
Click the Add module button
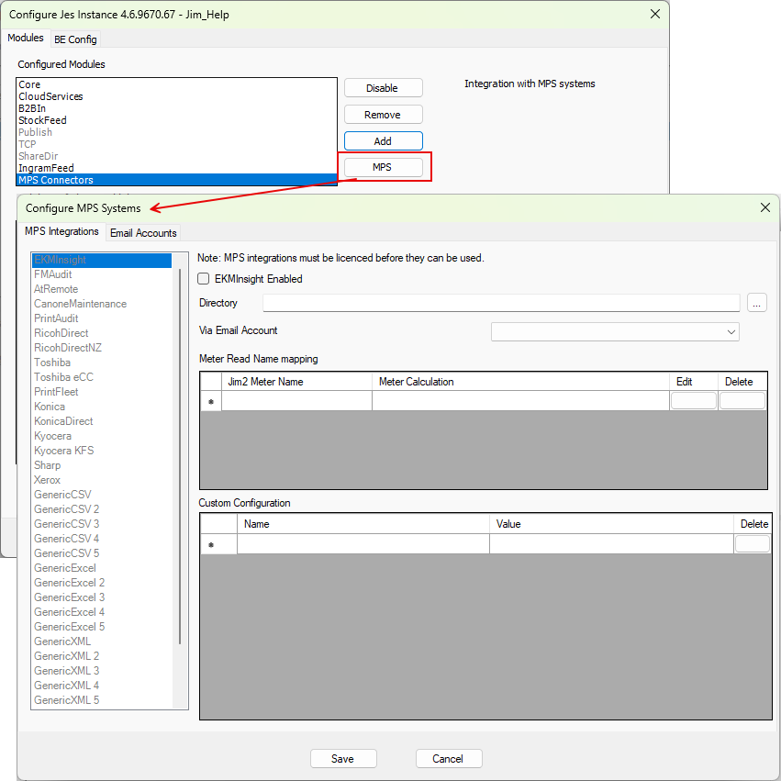click(x=383, y=141)
